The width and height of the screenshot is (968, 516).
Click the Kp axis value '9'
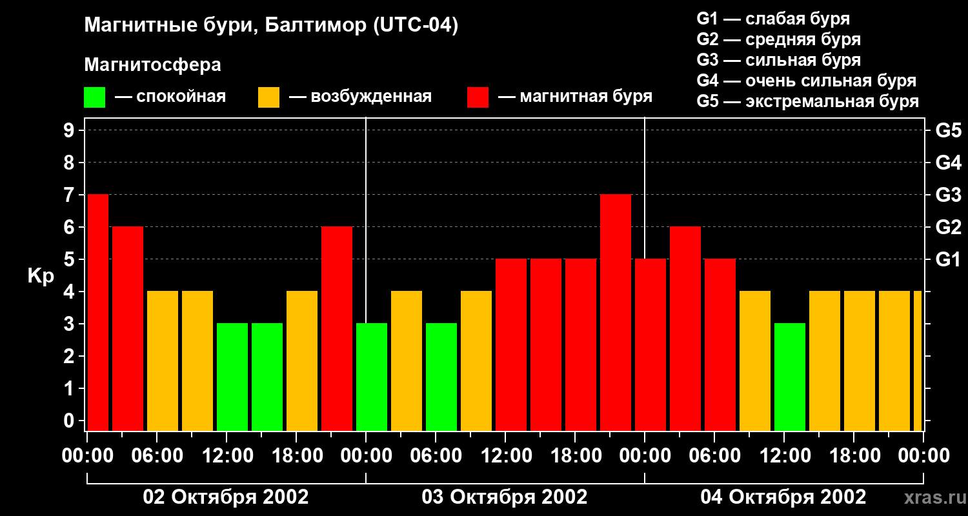pos(70,130)
